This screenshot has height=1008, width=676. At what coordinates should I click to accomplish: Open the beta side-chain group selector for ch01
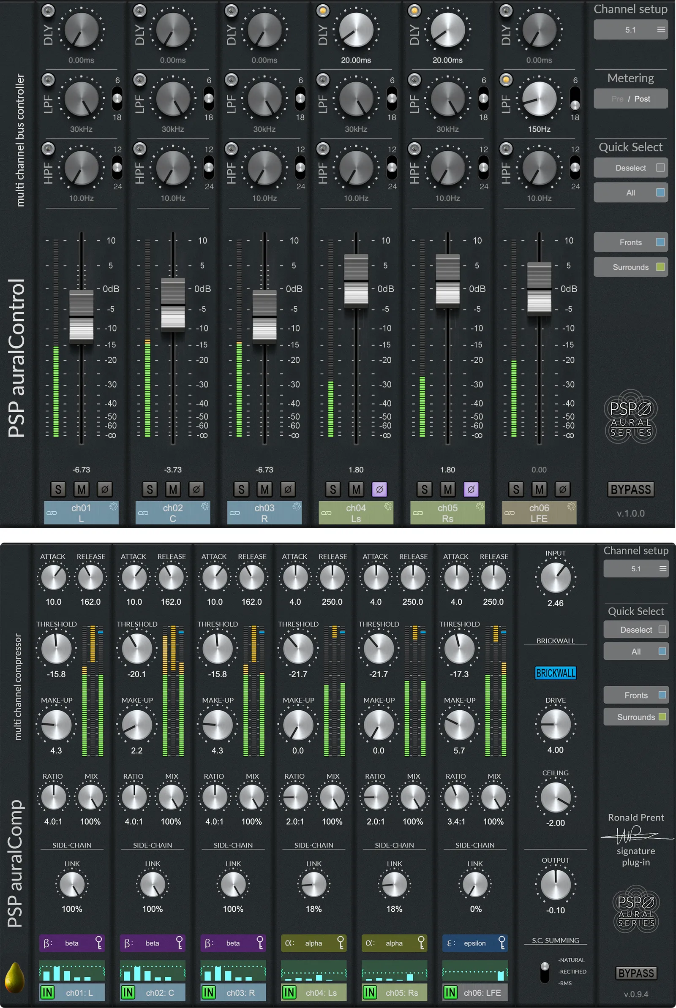pyautogui.click(x=72, y=943)
